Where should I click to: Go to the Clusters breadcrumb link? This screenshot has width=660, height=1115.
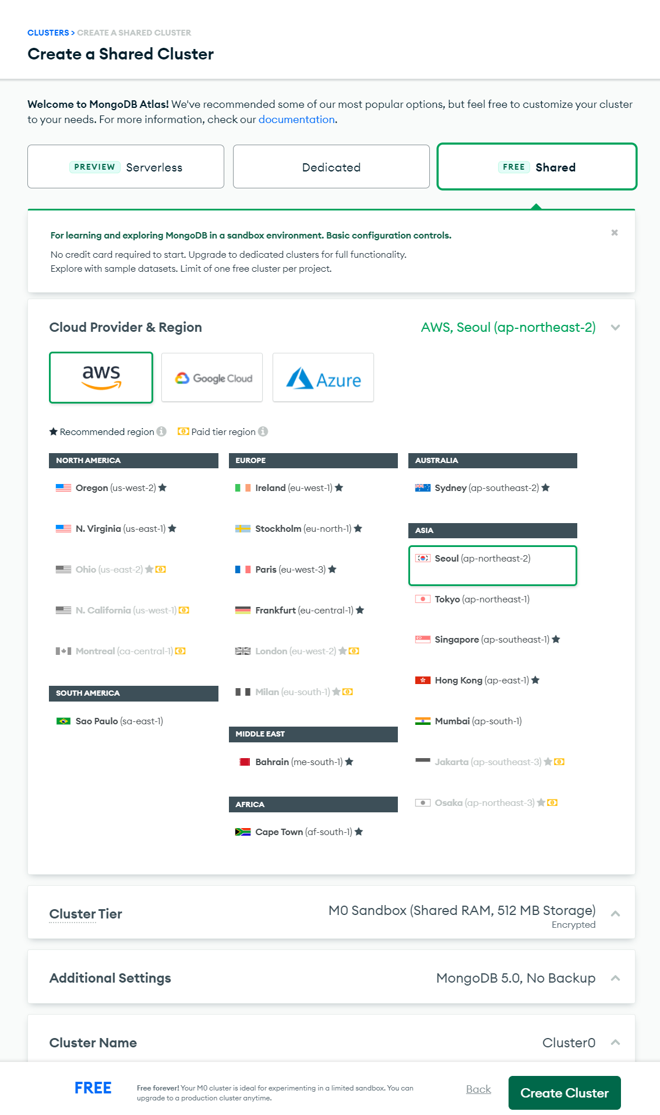(48, 33)
